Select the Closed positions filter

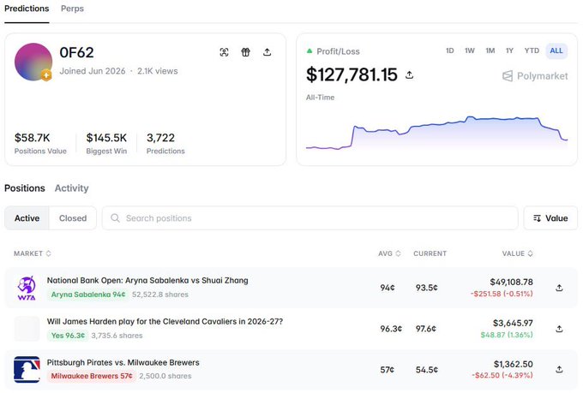point(73,218)
